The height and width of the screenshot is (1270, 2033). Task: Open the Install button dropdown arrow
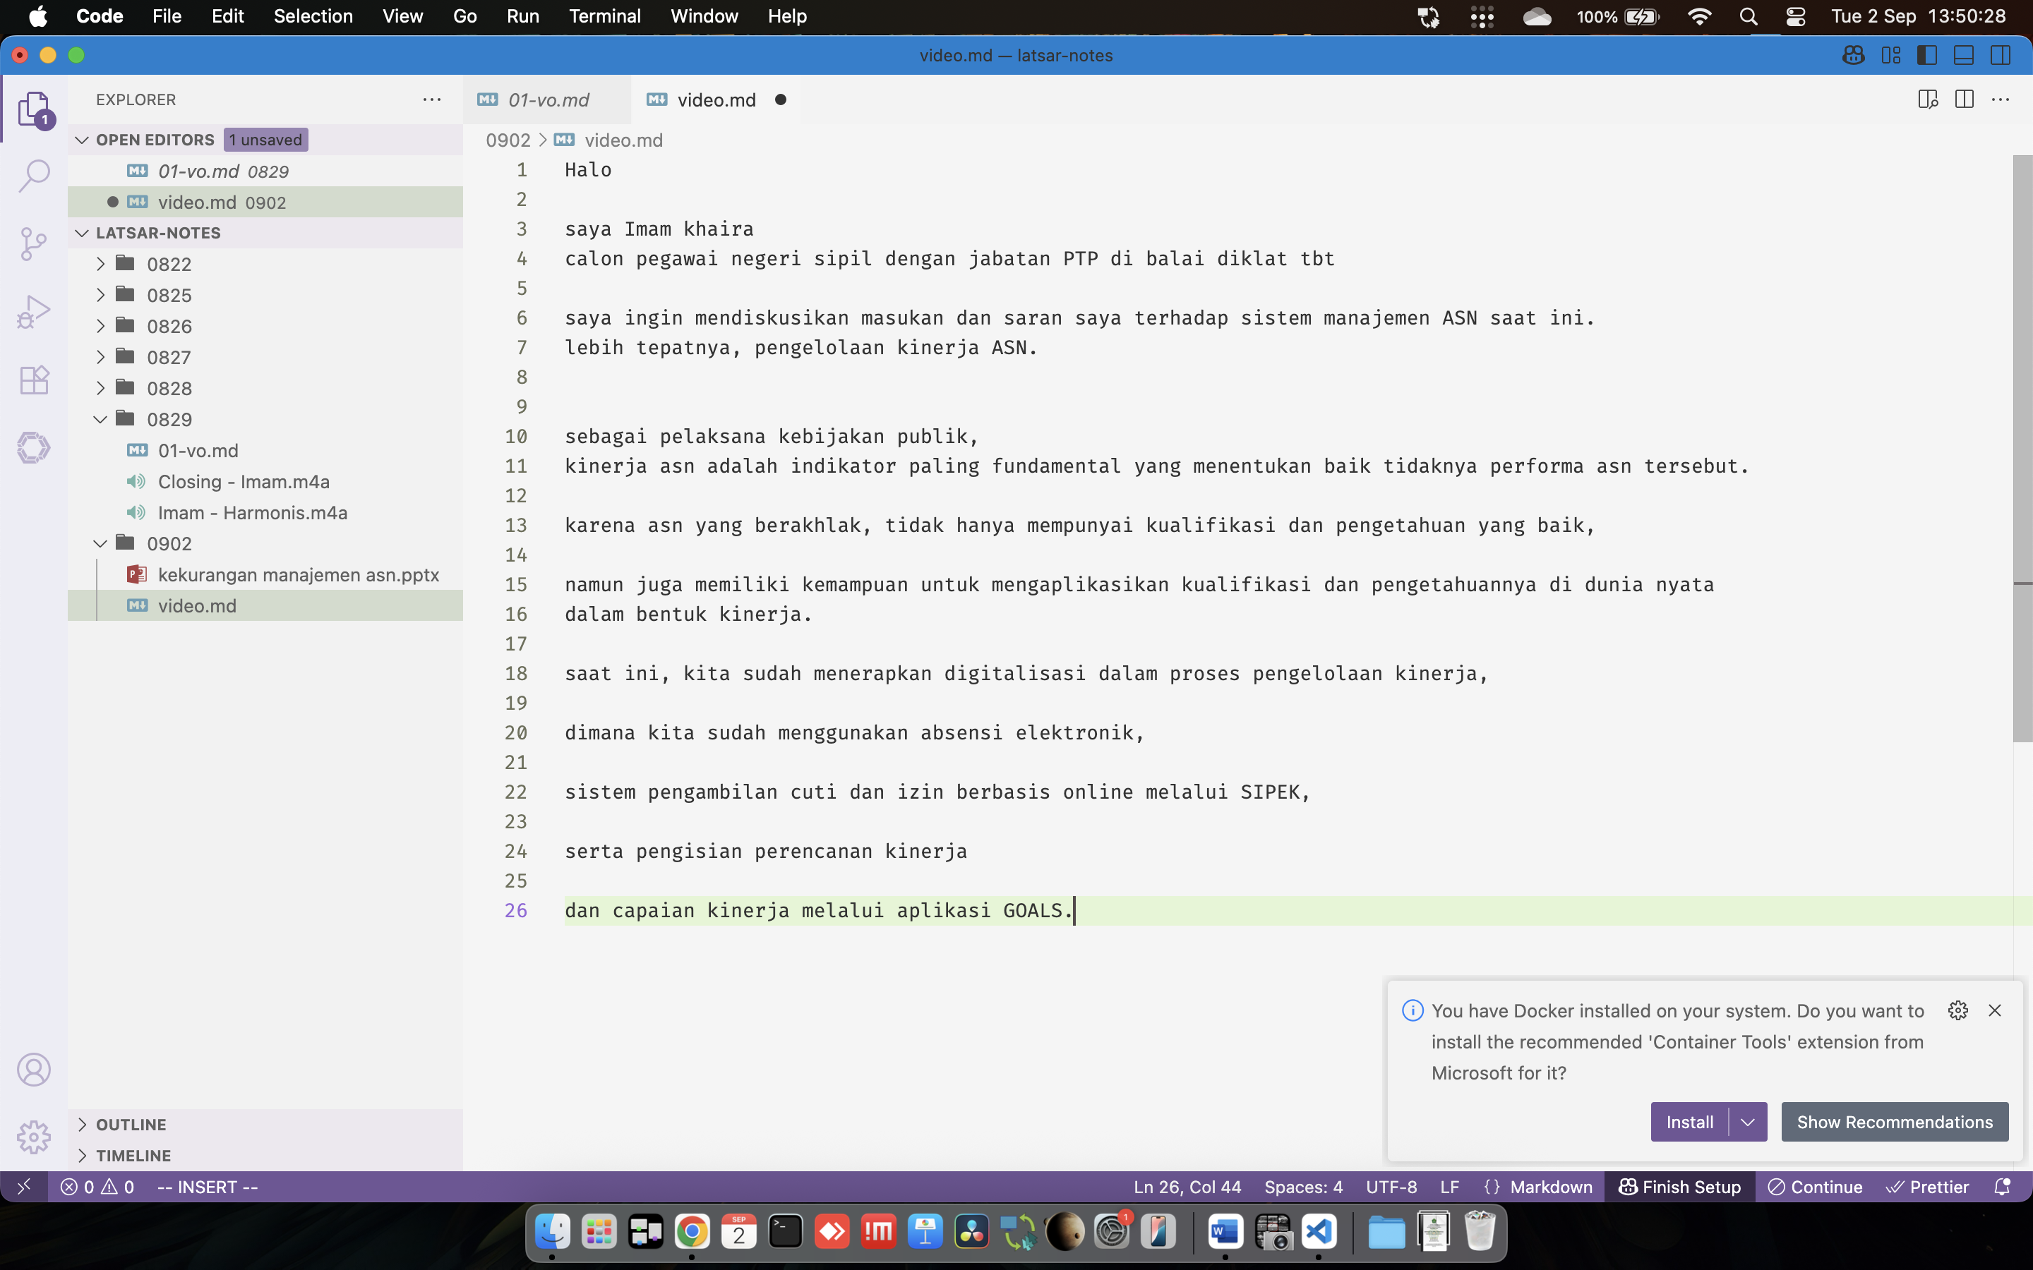tap(1749, 1122)
